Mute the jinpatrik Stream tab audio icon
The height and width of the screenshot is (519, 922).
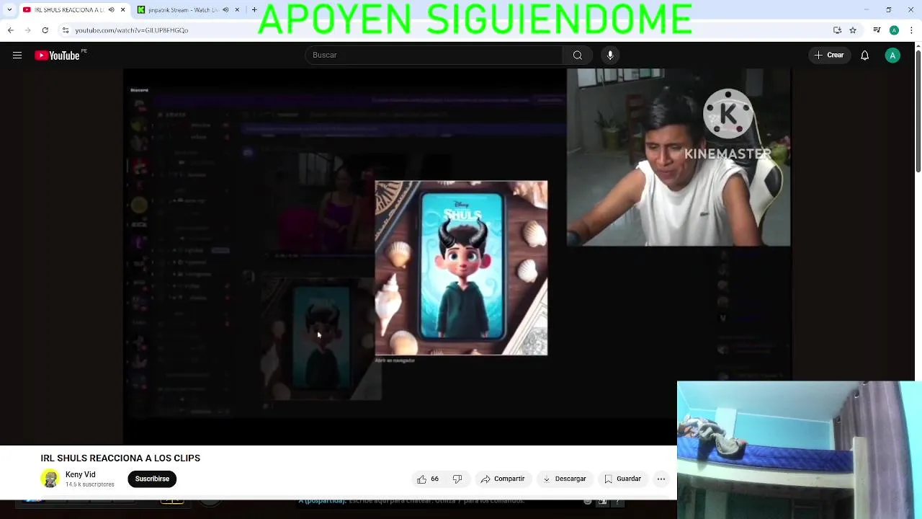point(225,10)
